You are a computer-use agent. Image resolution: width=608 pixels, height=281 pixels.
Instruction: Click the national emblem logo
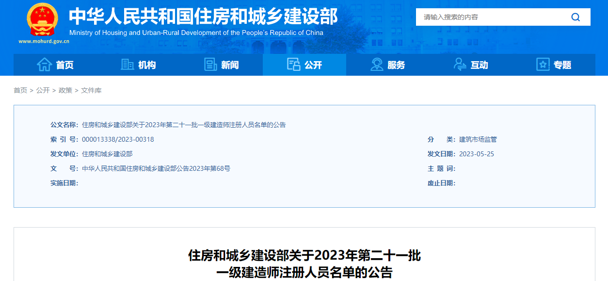42,19
